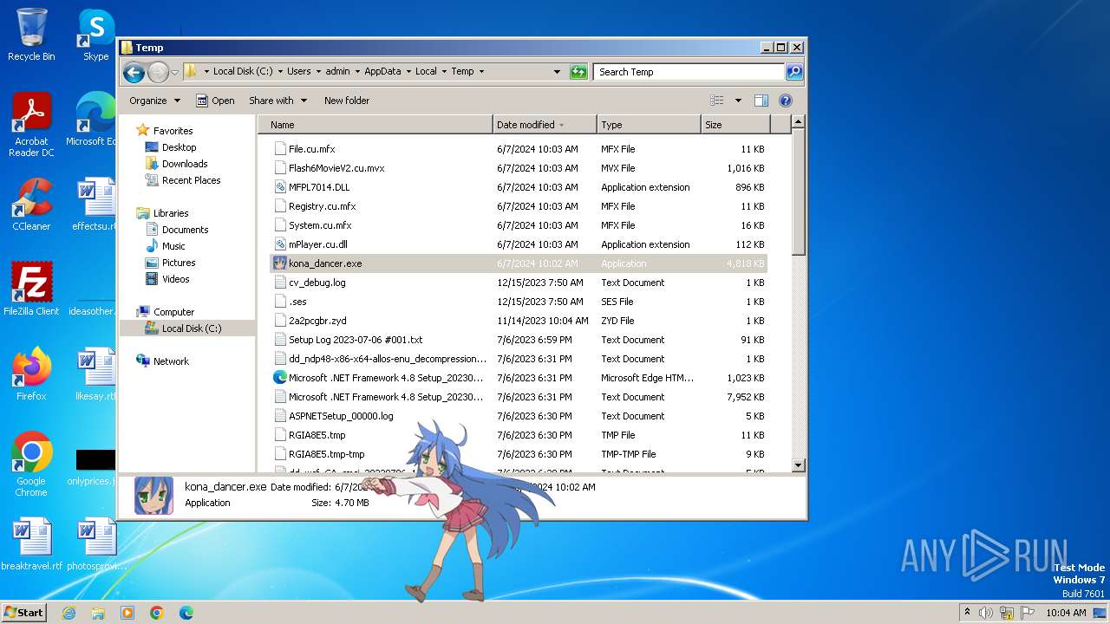The image size is (1110, 624).
Task: Open Explorer help
Action: point(786,101)
